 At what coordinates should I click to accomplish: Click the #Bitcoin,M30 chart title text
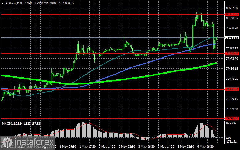click(14, 3)
